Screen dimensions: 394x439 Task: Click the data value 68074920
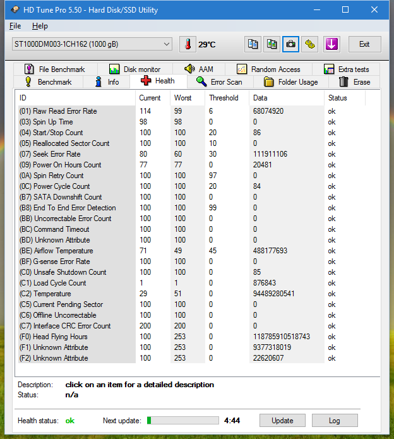[268, 111]
